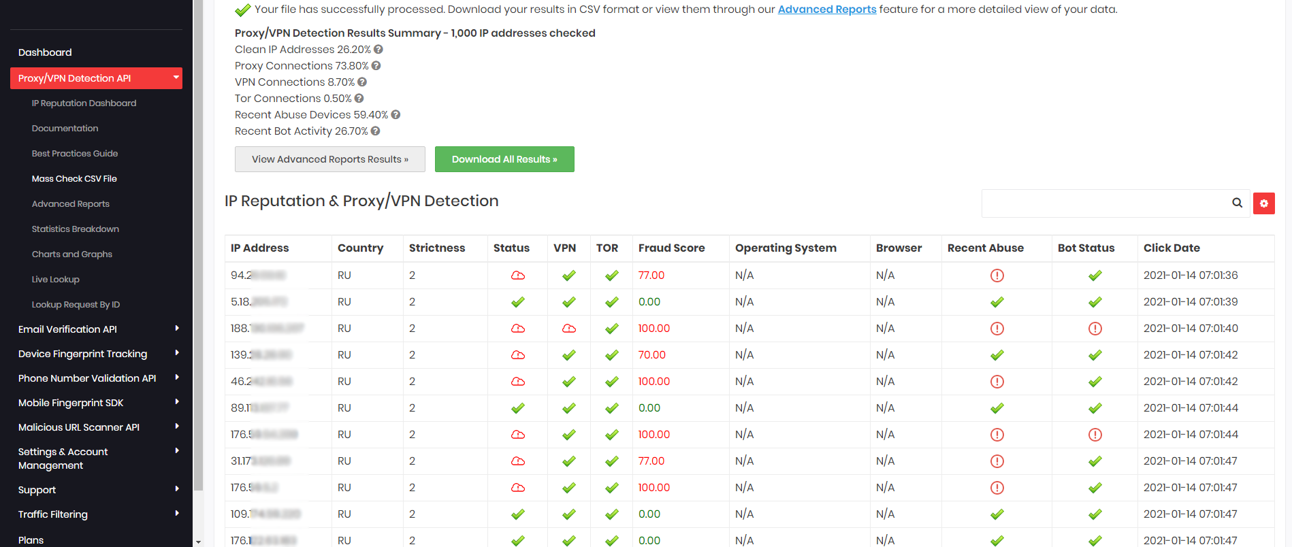Click help icon beside Recent Abuse Devices

[x=395, y=115]
